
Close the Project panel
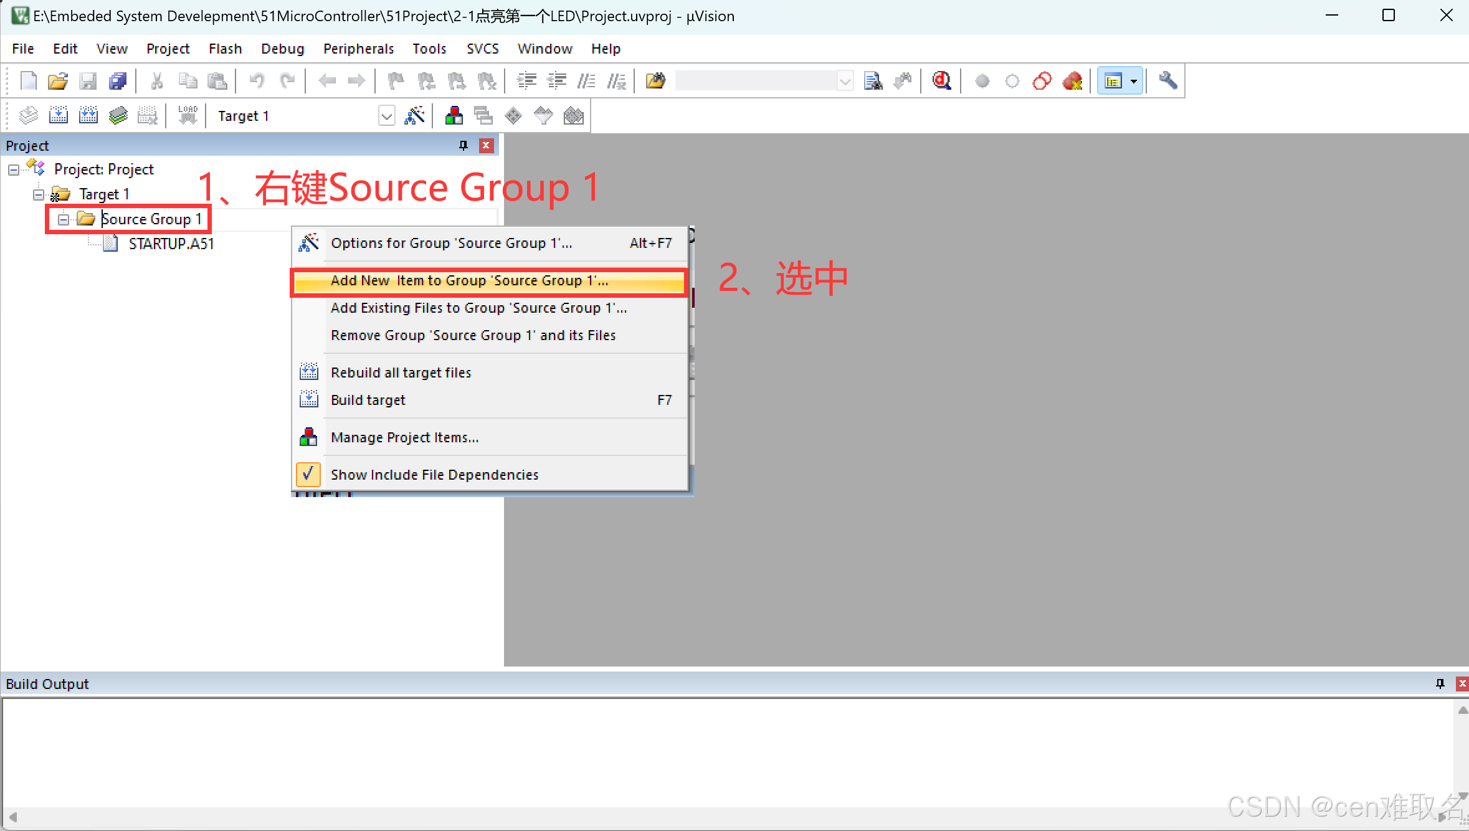486,145
